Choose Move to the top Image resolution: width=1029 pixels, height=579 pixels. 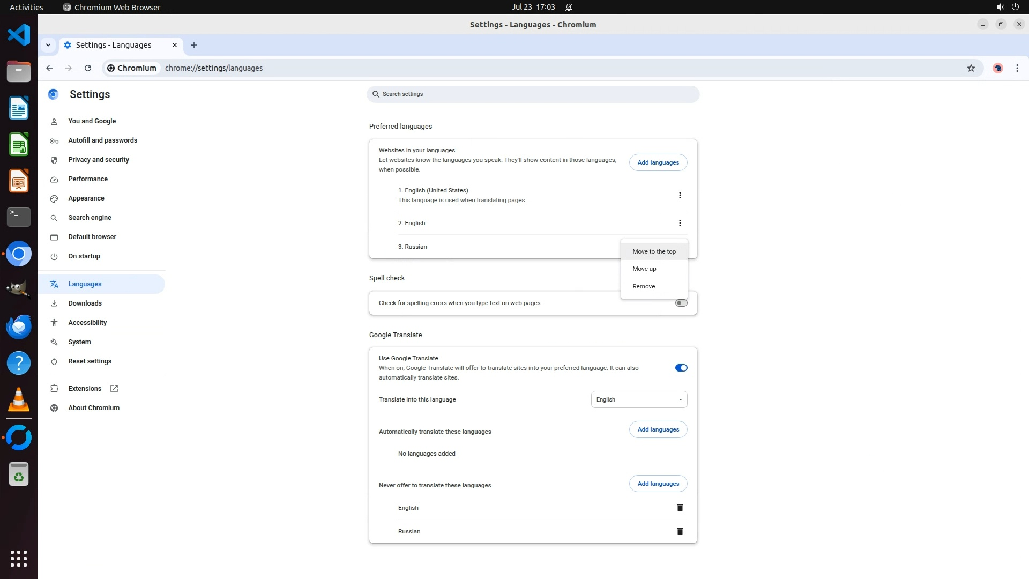654,251
